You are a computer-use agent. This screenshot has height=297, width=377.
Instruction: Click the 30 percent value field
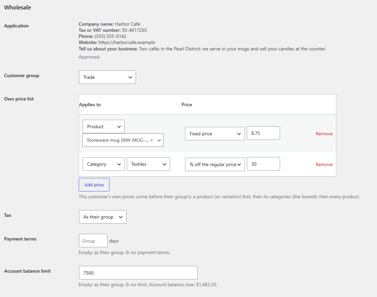click(x=263, y=164)
